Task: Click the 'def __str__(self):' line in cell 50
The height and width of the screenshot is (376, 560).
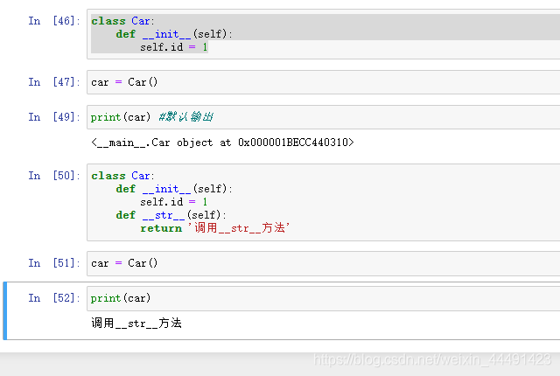Action: pos(171,215)
